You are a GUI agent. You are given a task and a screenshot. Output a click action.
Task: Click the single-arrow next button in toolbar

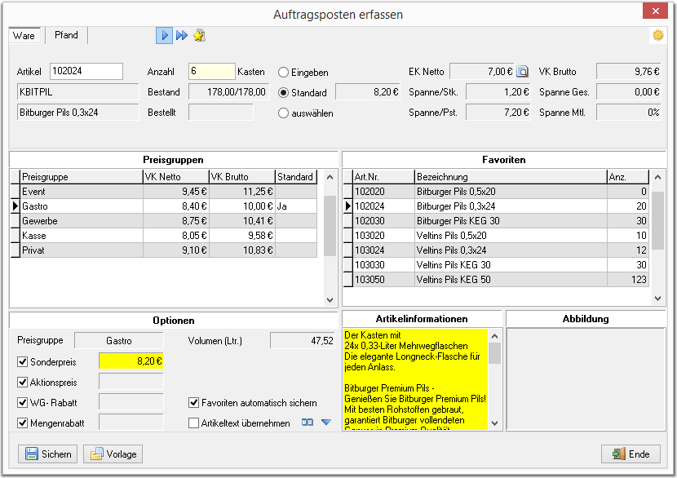164,35
